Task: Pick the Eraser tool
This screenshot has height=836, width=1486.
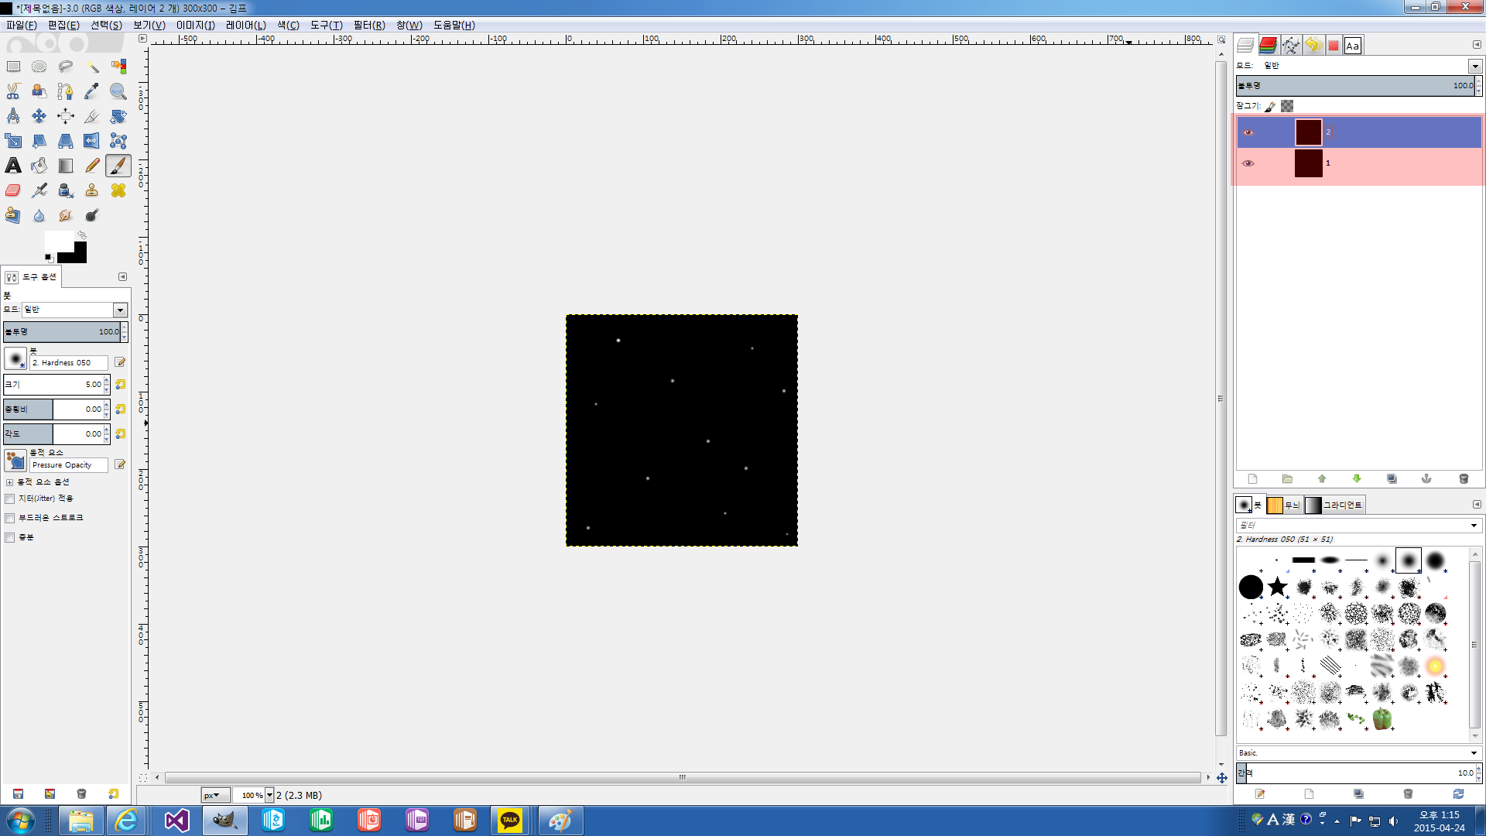Action: click(x=13, y=190)
